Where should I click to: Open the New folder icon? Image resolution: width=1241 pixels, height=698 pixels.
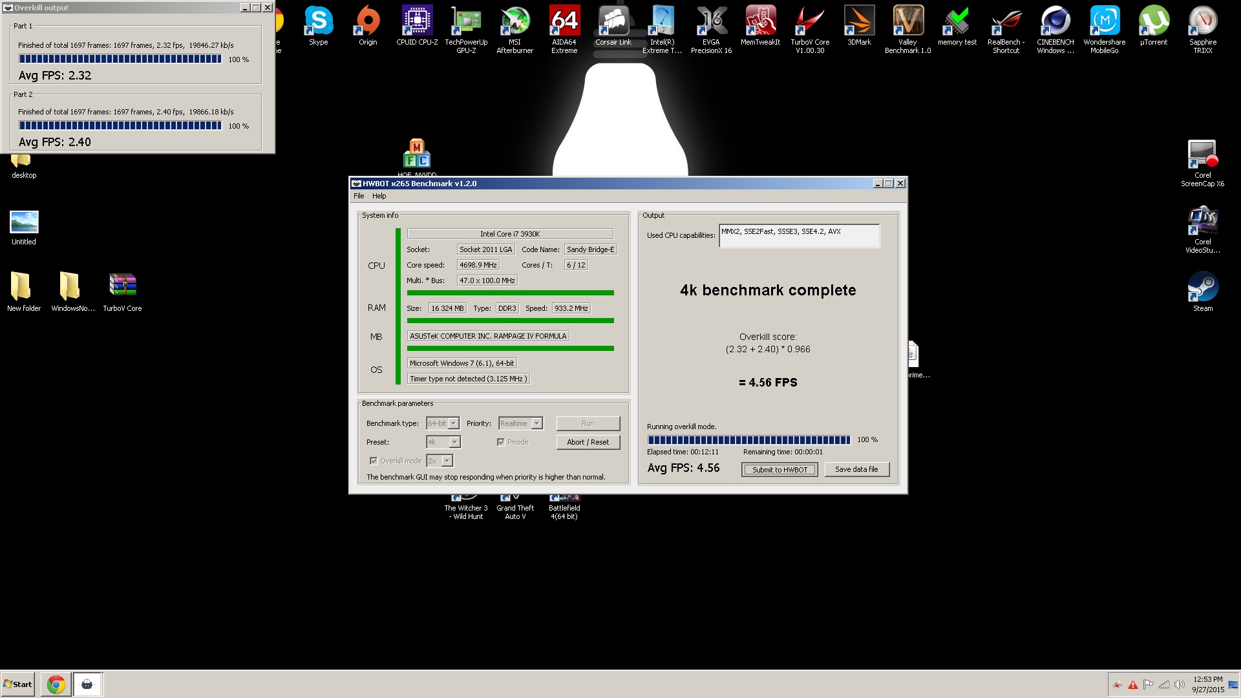(24, 291)
